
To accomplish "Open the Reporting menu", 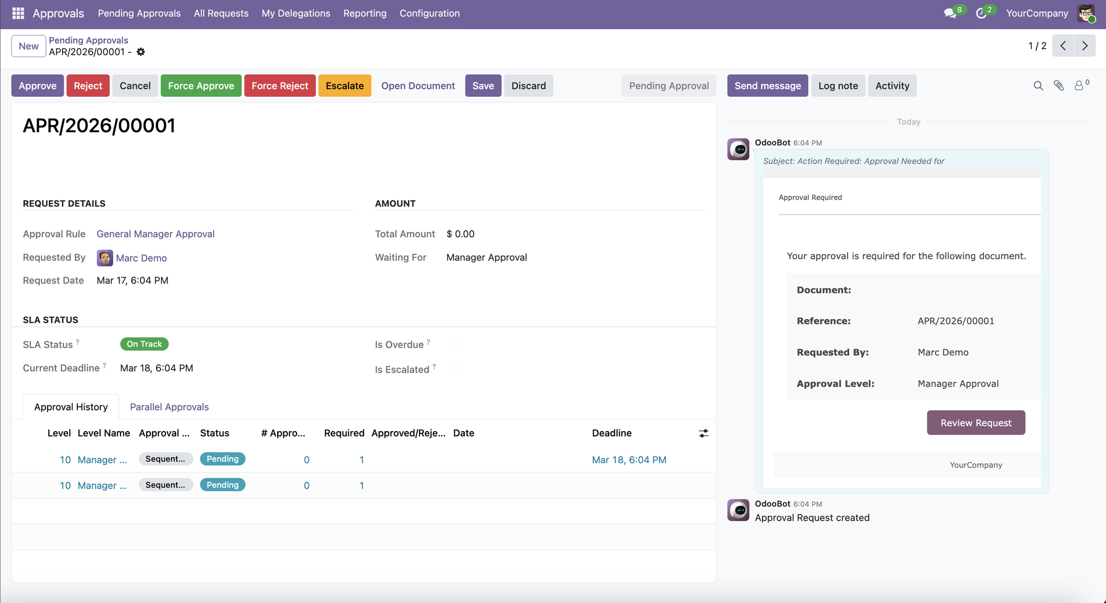I will point(365,13).
